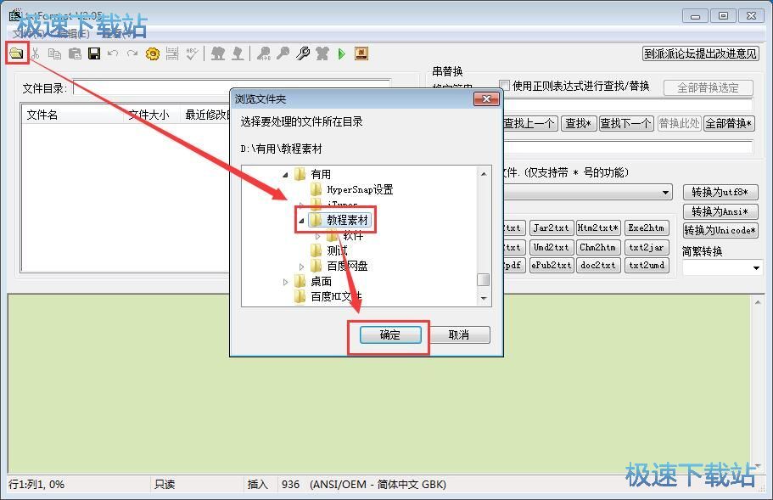Click the green run arrow icon
This screenshot has height=500, width=773.
(x=340, y=53)
